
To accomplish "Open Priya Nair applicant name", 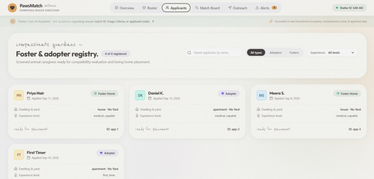I will [x=35, y=93].
